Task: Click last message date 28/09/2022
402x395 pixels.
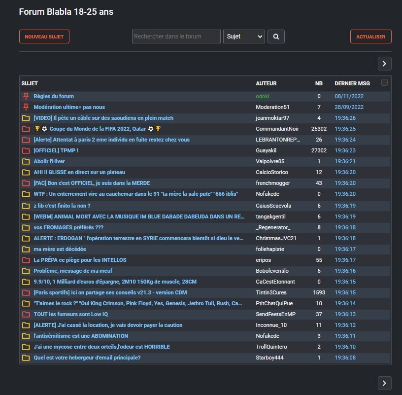Action: pyautogui.click(x=349, y=107)
